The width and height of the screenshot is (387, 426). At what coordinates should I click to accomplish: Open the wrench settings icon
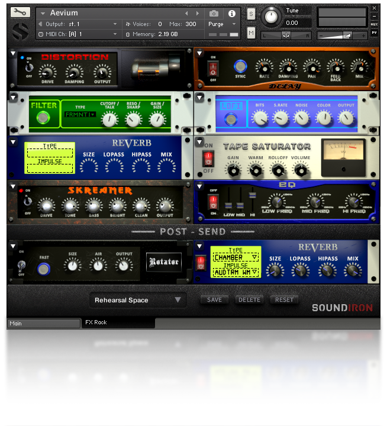(x=20, y=12)
